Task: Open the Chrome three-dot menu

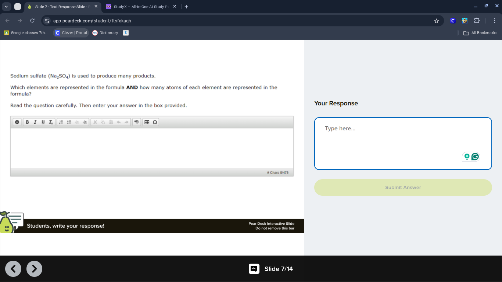Action: pyautogui.click(x=494, y=21)
